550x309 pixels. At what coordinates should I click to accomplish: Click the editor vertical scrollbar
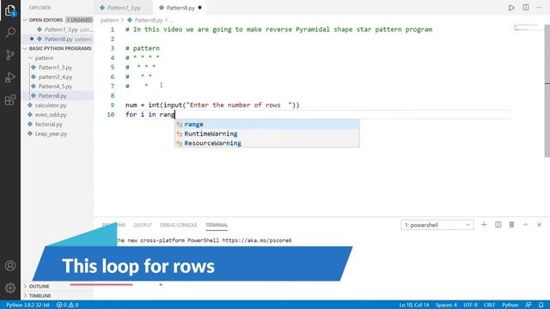coord(547,91)
